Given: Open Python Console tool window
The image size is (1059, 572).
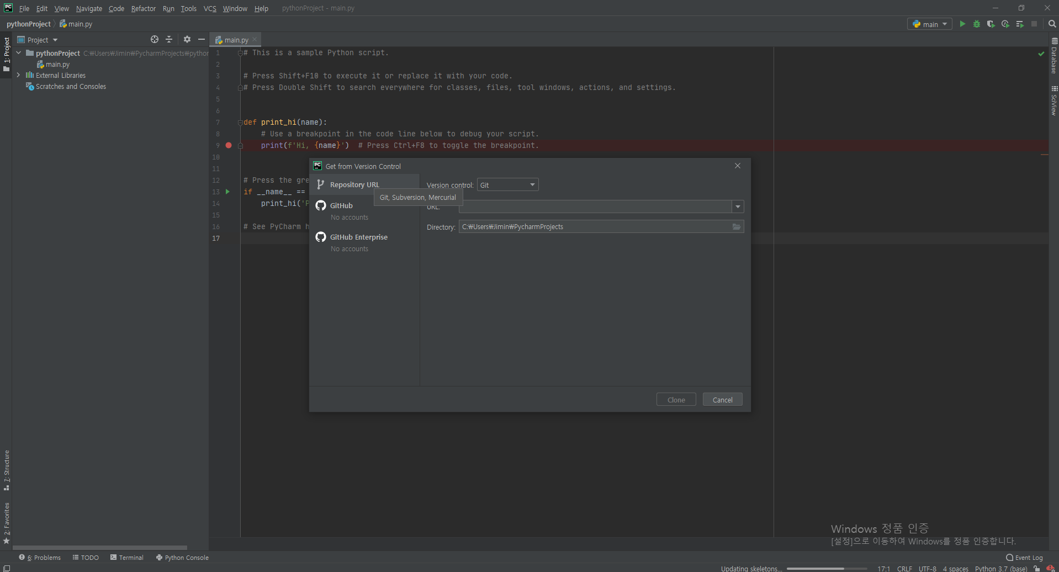Looking at the screenshot, I should [x=182, y=557].
